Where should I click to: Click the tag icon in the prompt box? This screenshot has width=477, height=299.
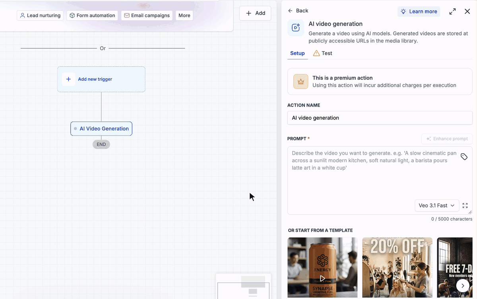464,157
